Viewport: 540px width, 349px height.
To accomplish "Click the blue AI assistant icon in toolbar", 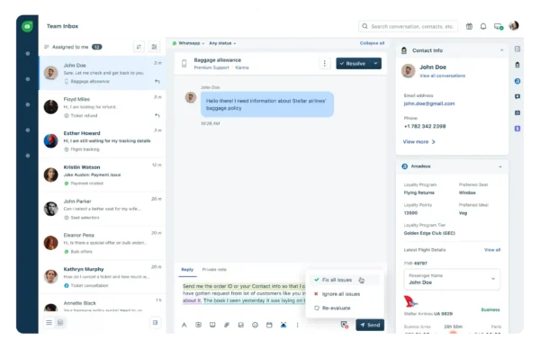I will point(283,325).
